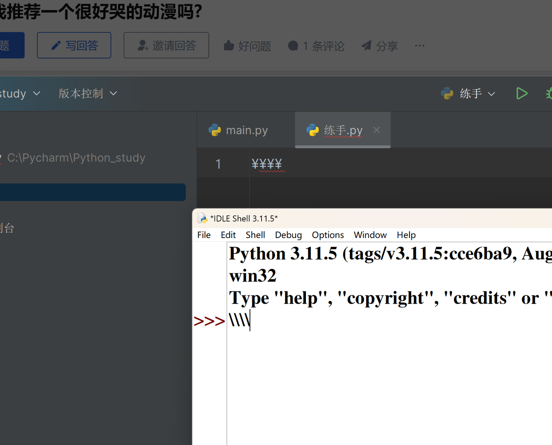The image size is (552, 445).
Task: Close the 练手.py tab
Action: tap(376, 130)
